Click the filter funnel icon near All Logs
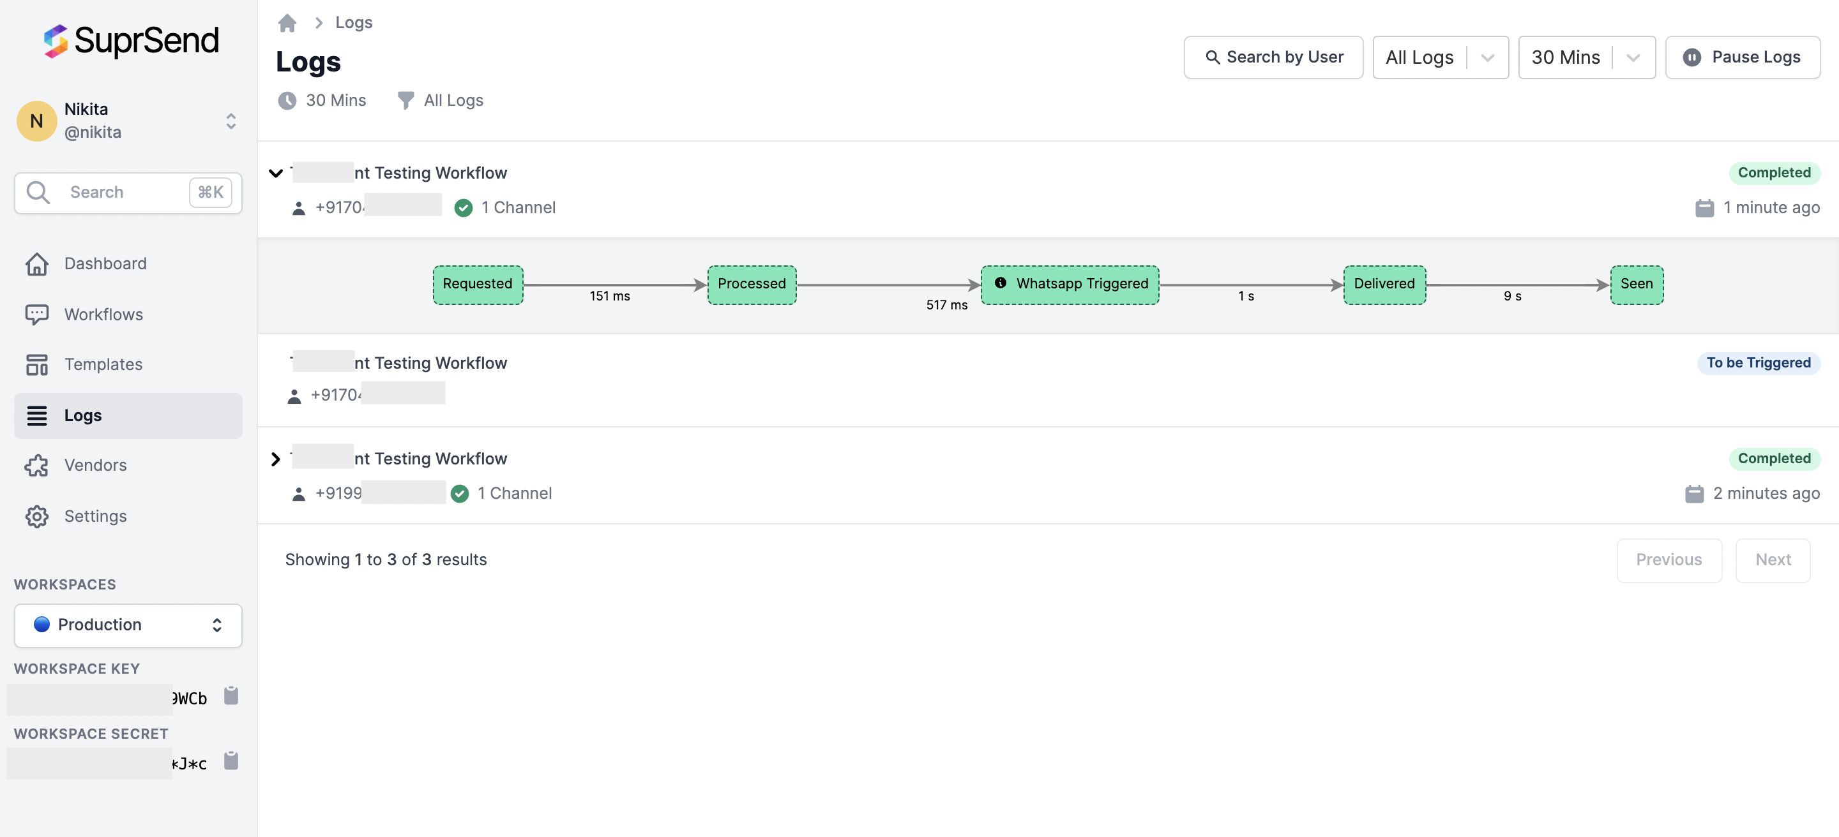Screen dimensions: 1839x837 tap(405, 101)
